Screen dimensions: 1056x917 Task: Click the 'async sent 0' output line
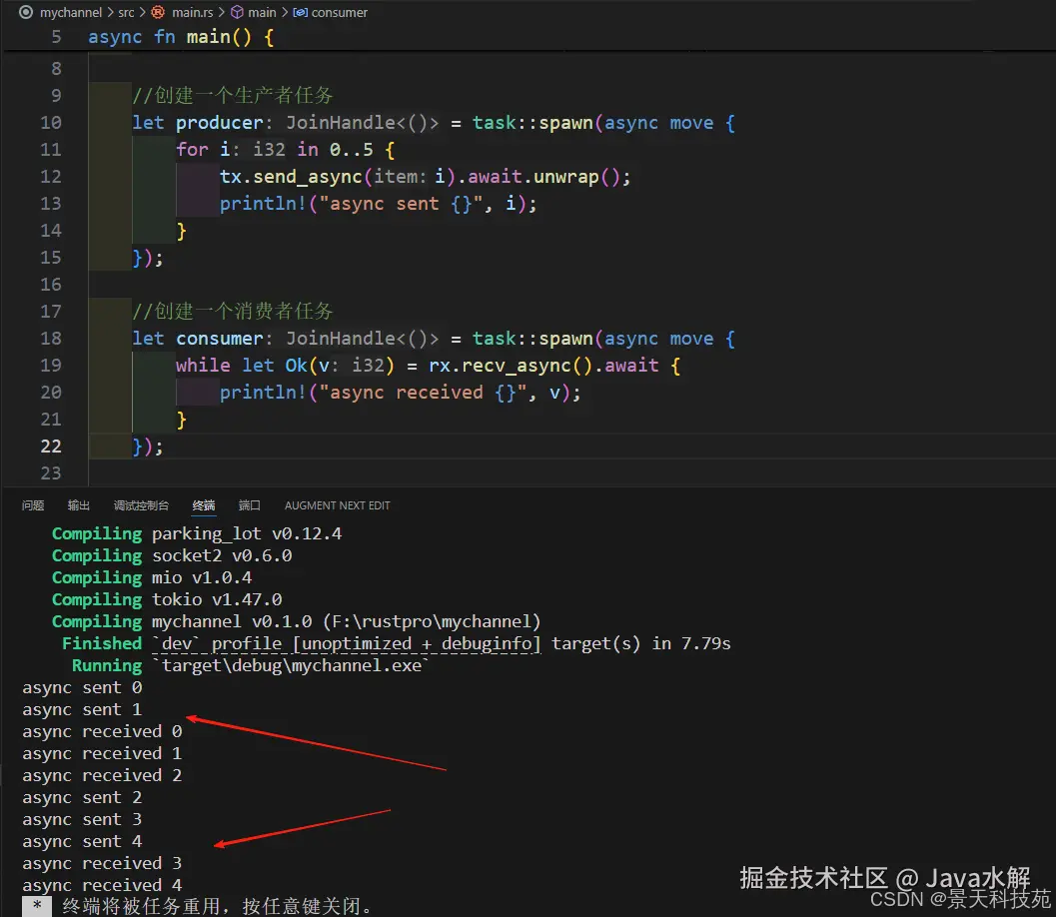pos(82,687)
